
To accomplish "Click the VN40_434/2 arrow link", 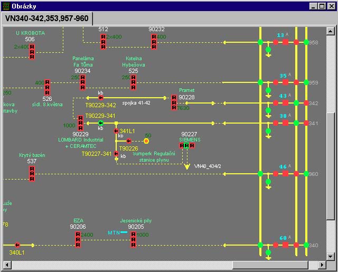I will 186,166.
